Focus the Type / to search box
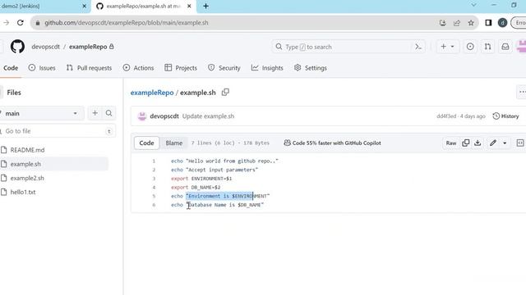 [x=342, y=47]
